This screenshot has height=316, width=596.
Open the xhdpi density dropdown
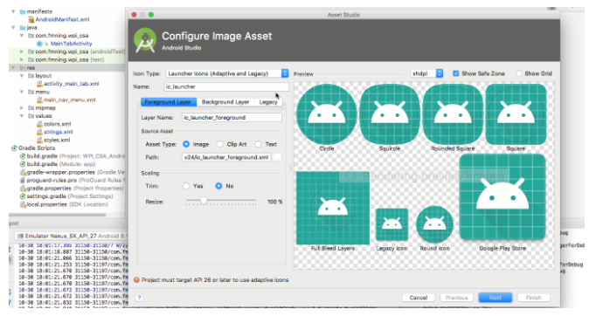point(426,73)
